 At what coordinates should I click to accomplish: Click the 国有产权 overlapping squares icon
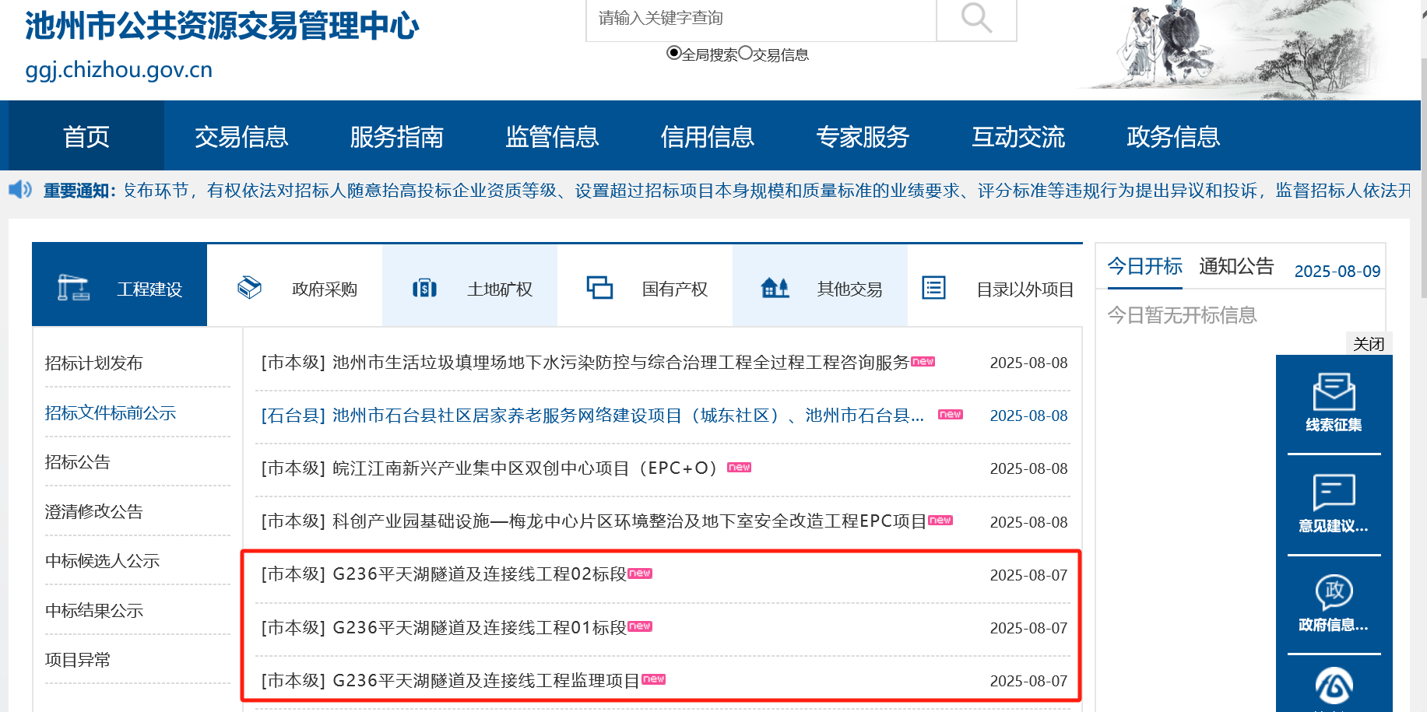[x=599, y=287]
